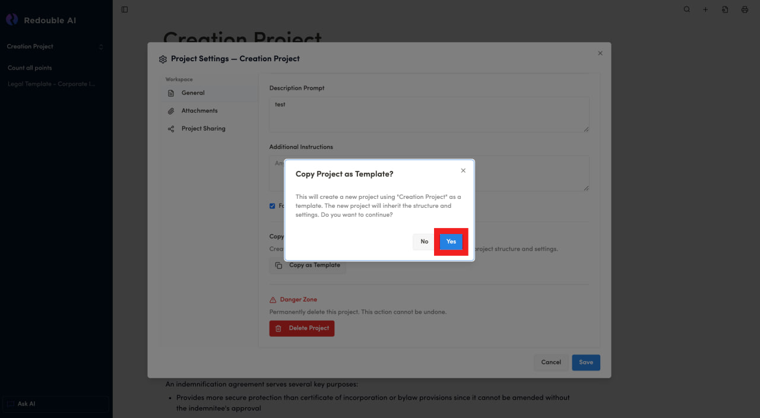Click the Description Prompt text field
Viewport: 760px width, 418px height.
[x=429, y=114]
